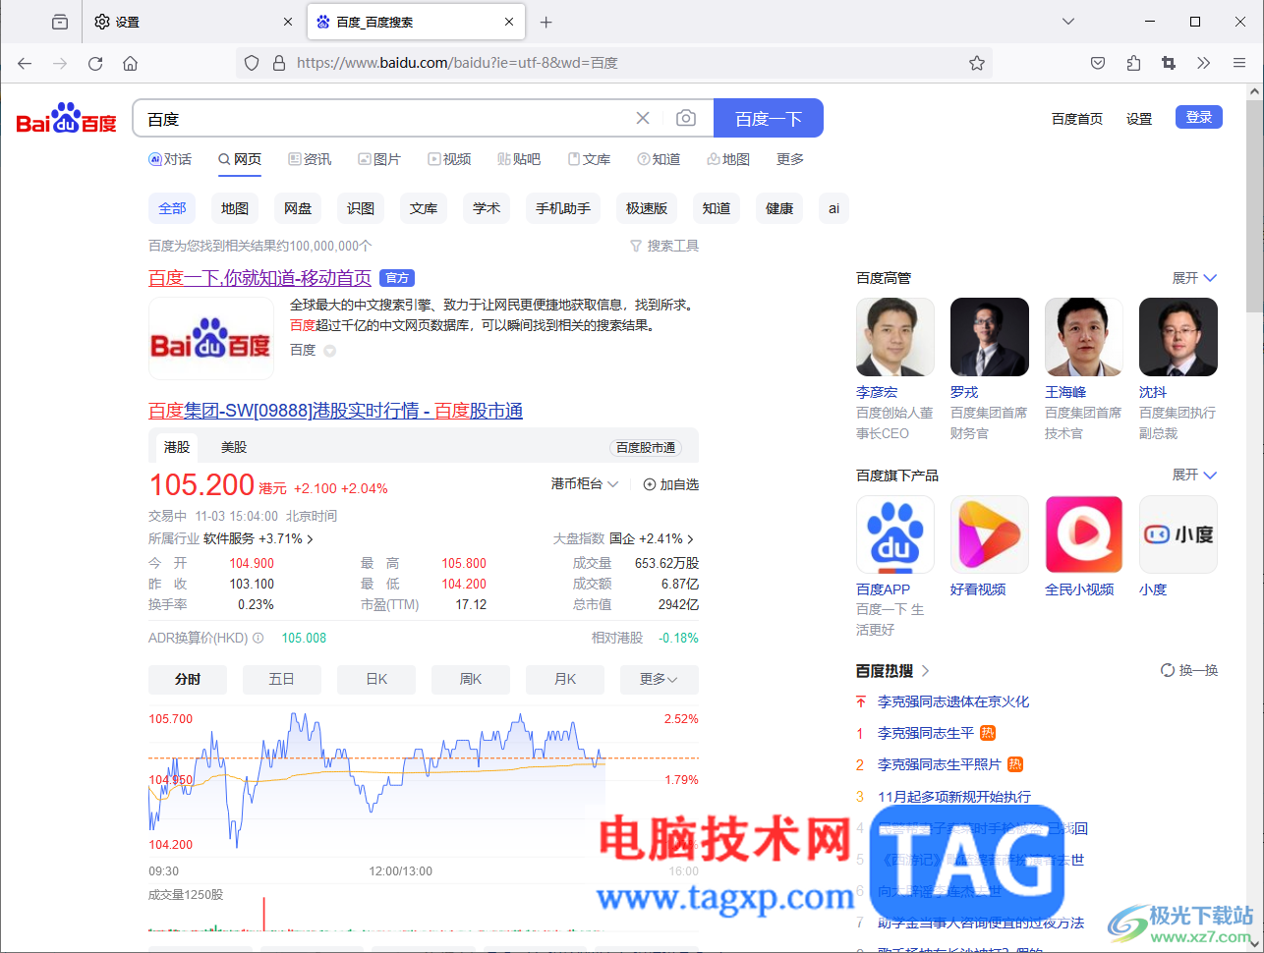Click the 百度一下 search button
The width and height of the screenshot is (1264, 953).
(x=769, y=118)
